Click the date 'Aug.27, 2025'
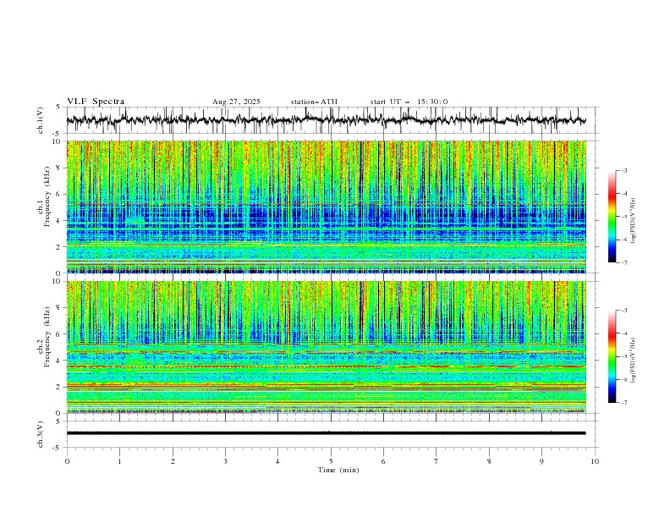Screen dimensions: 670x518 point(236,102)
